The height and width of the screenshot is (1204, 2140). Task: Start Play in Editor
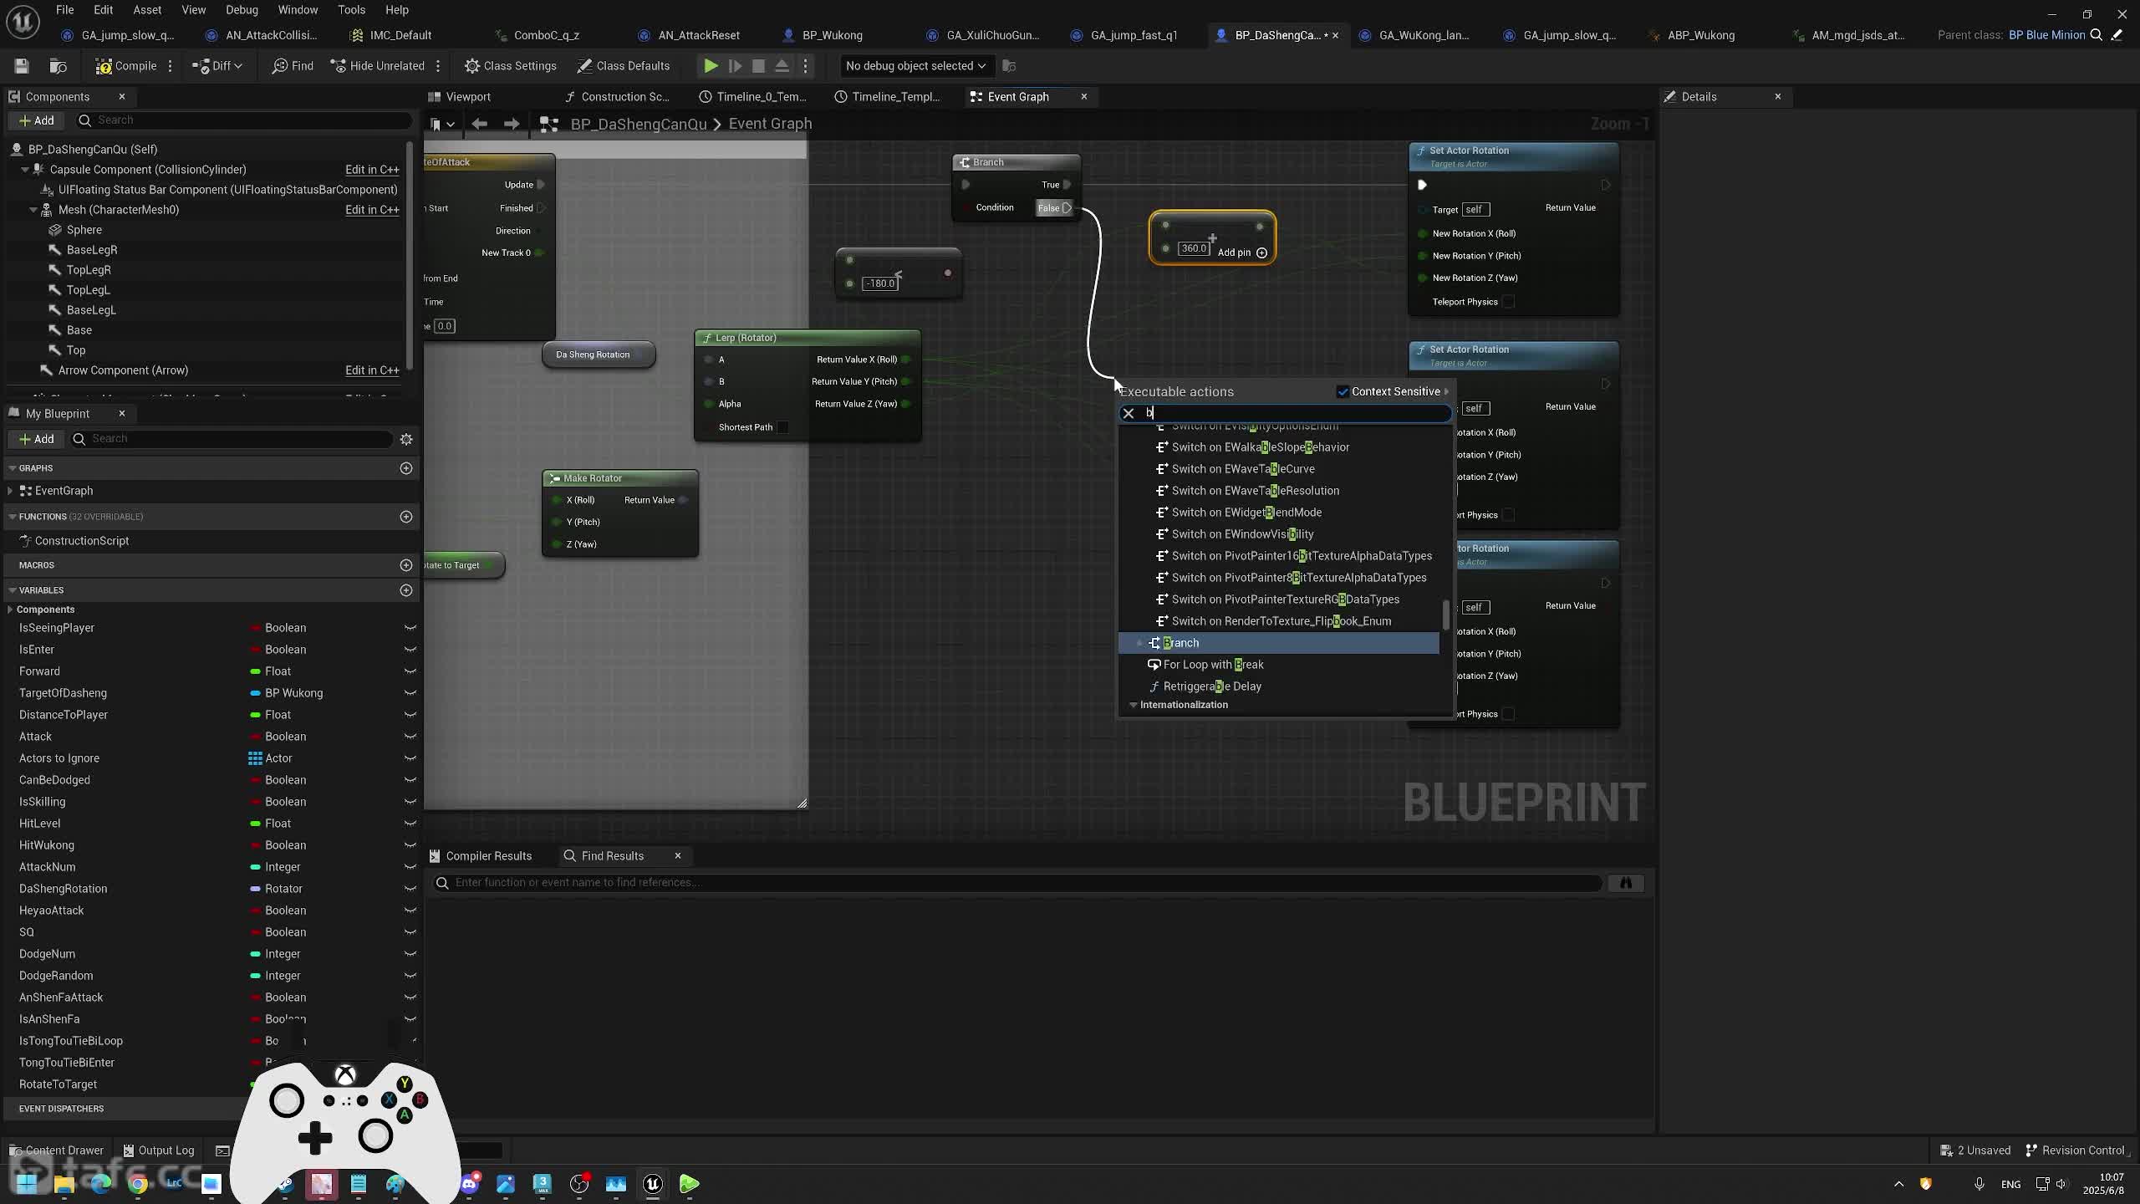711,66
